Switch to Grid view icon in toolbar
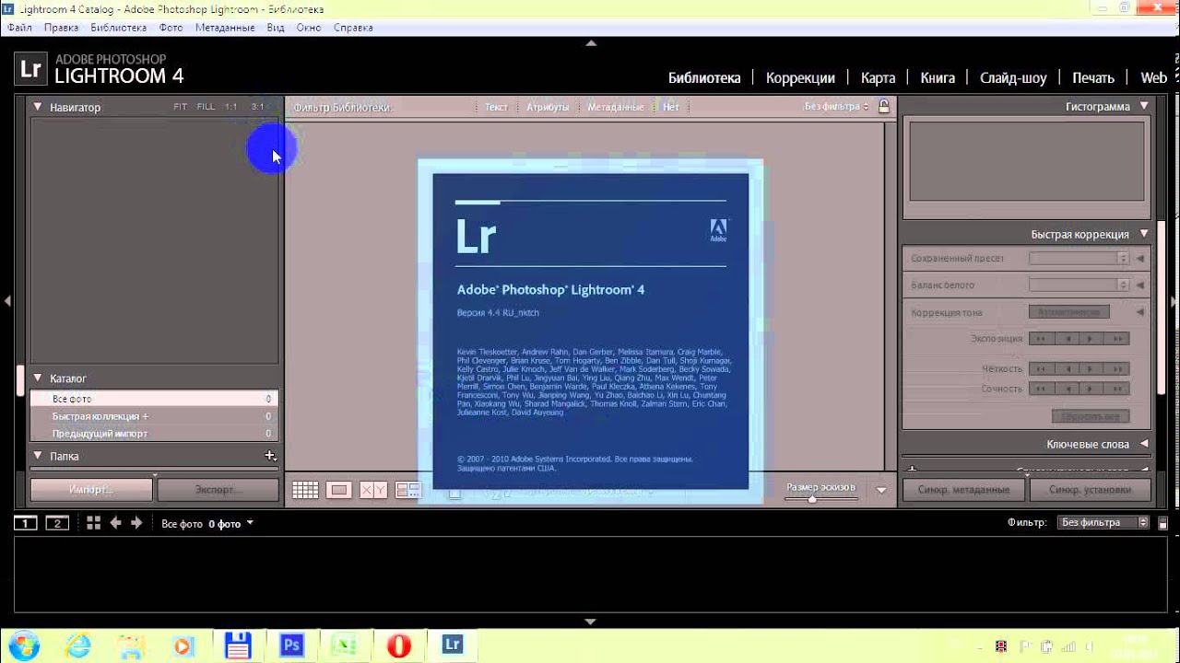1180x663 pixels. pos(305,491)
